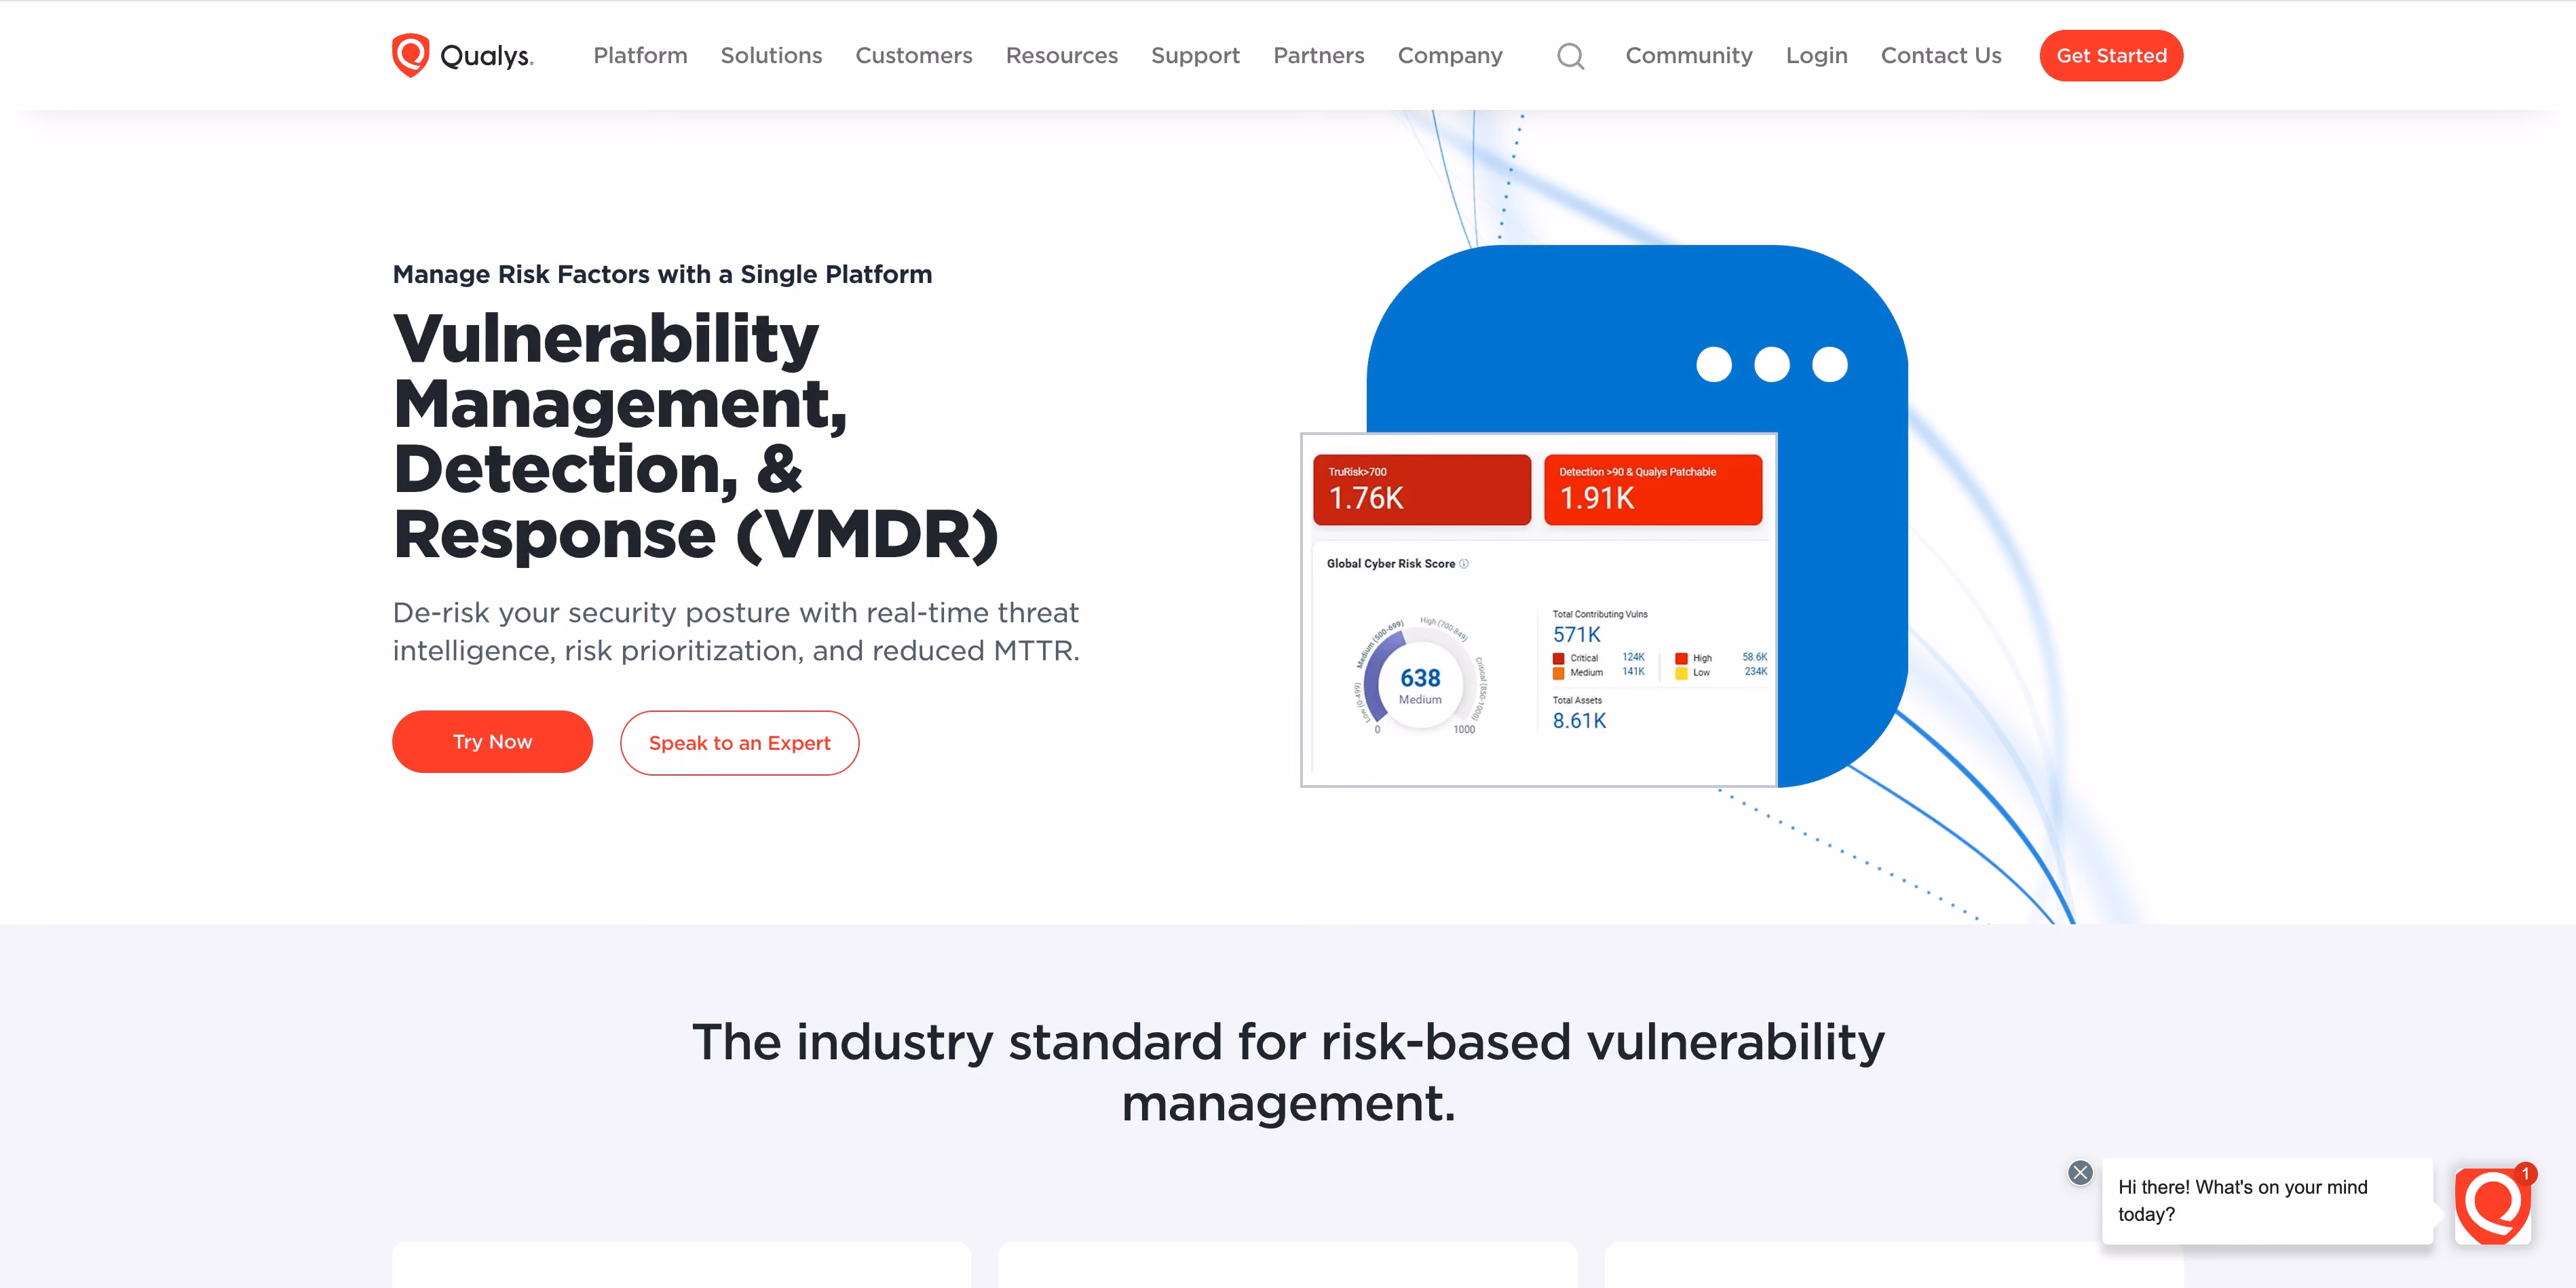This screenshot has height=1288, width=2576.
Task: Click the 571K Total Contributing Vulns value
Action: point(1576,634)
